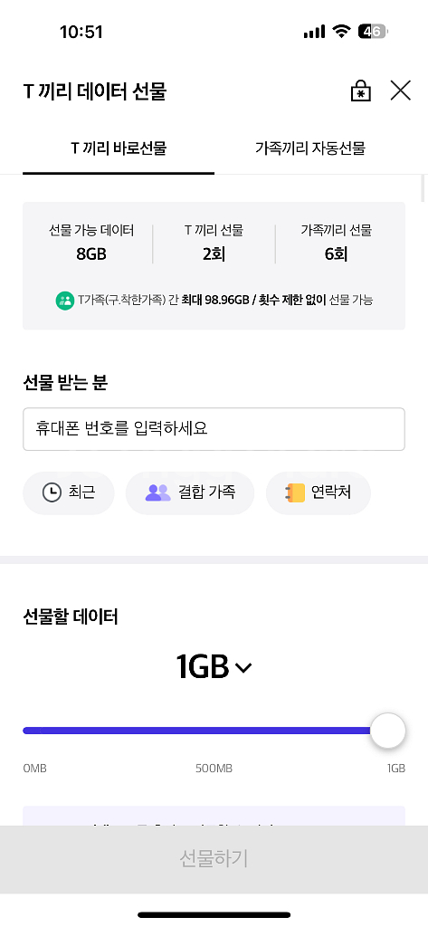Tap the chevron next to 1GB
The height and width of the screenshot is (927, 428).
point(243,668)
